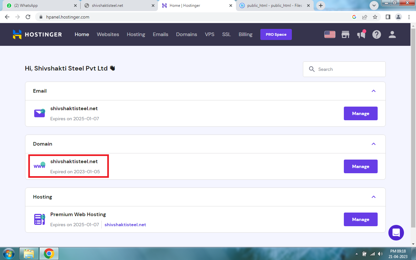Viewport: 416px width, 260px height.
Task: Click the PRO Space button
Action: 276,34
